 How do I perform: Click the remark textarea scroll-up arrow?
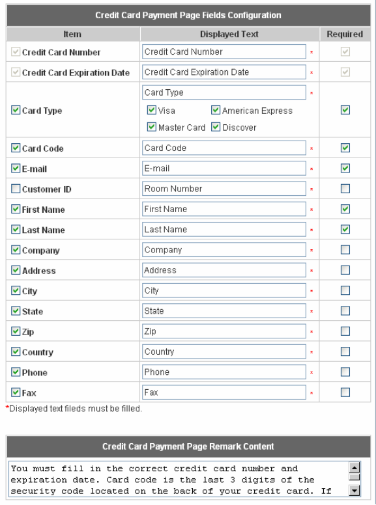[x=354, y=467]
